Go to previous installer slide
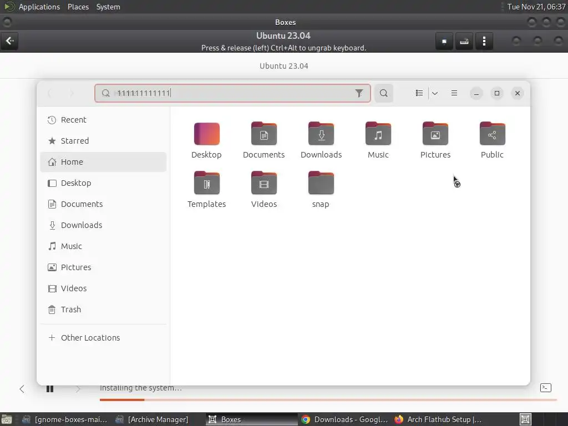The image size is (568, 426). pos(22,389)
